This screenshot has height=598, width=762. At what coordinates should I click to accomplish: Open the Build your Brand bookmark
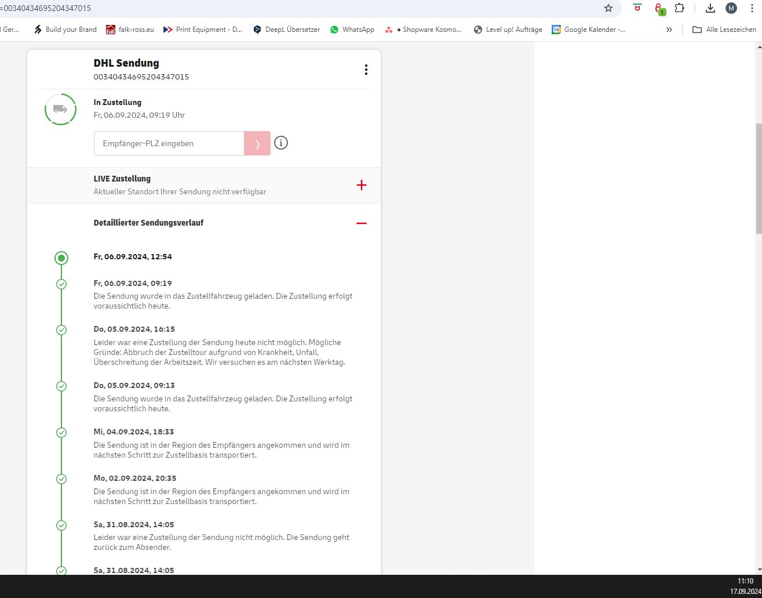[x=65, y=30]
